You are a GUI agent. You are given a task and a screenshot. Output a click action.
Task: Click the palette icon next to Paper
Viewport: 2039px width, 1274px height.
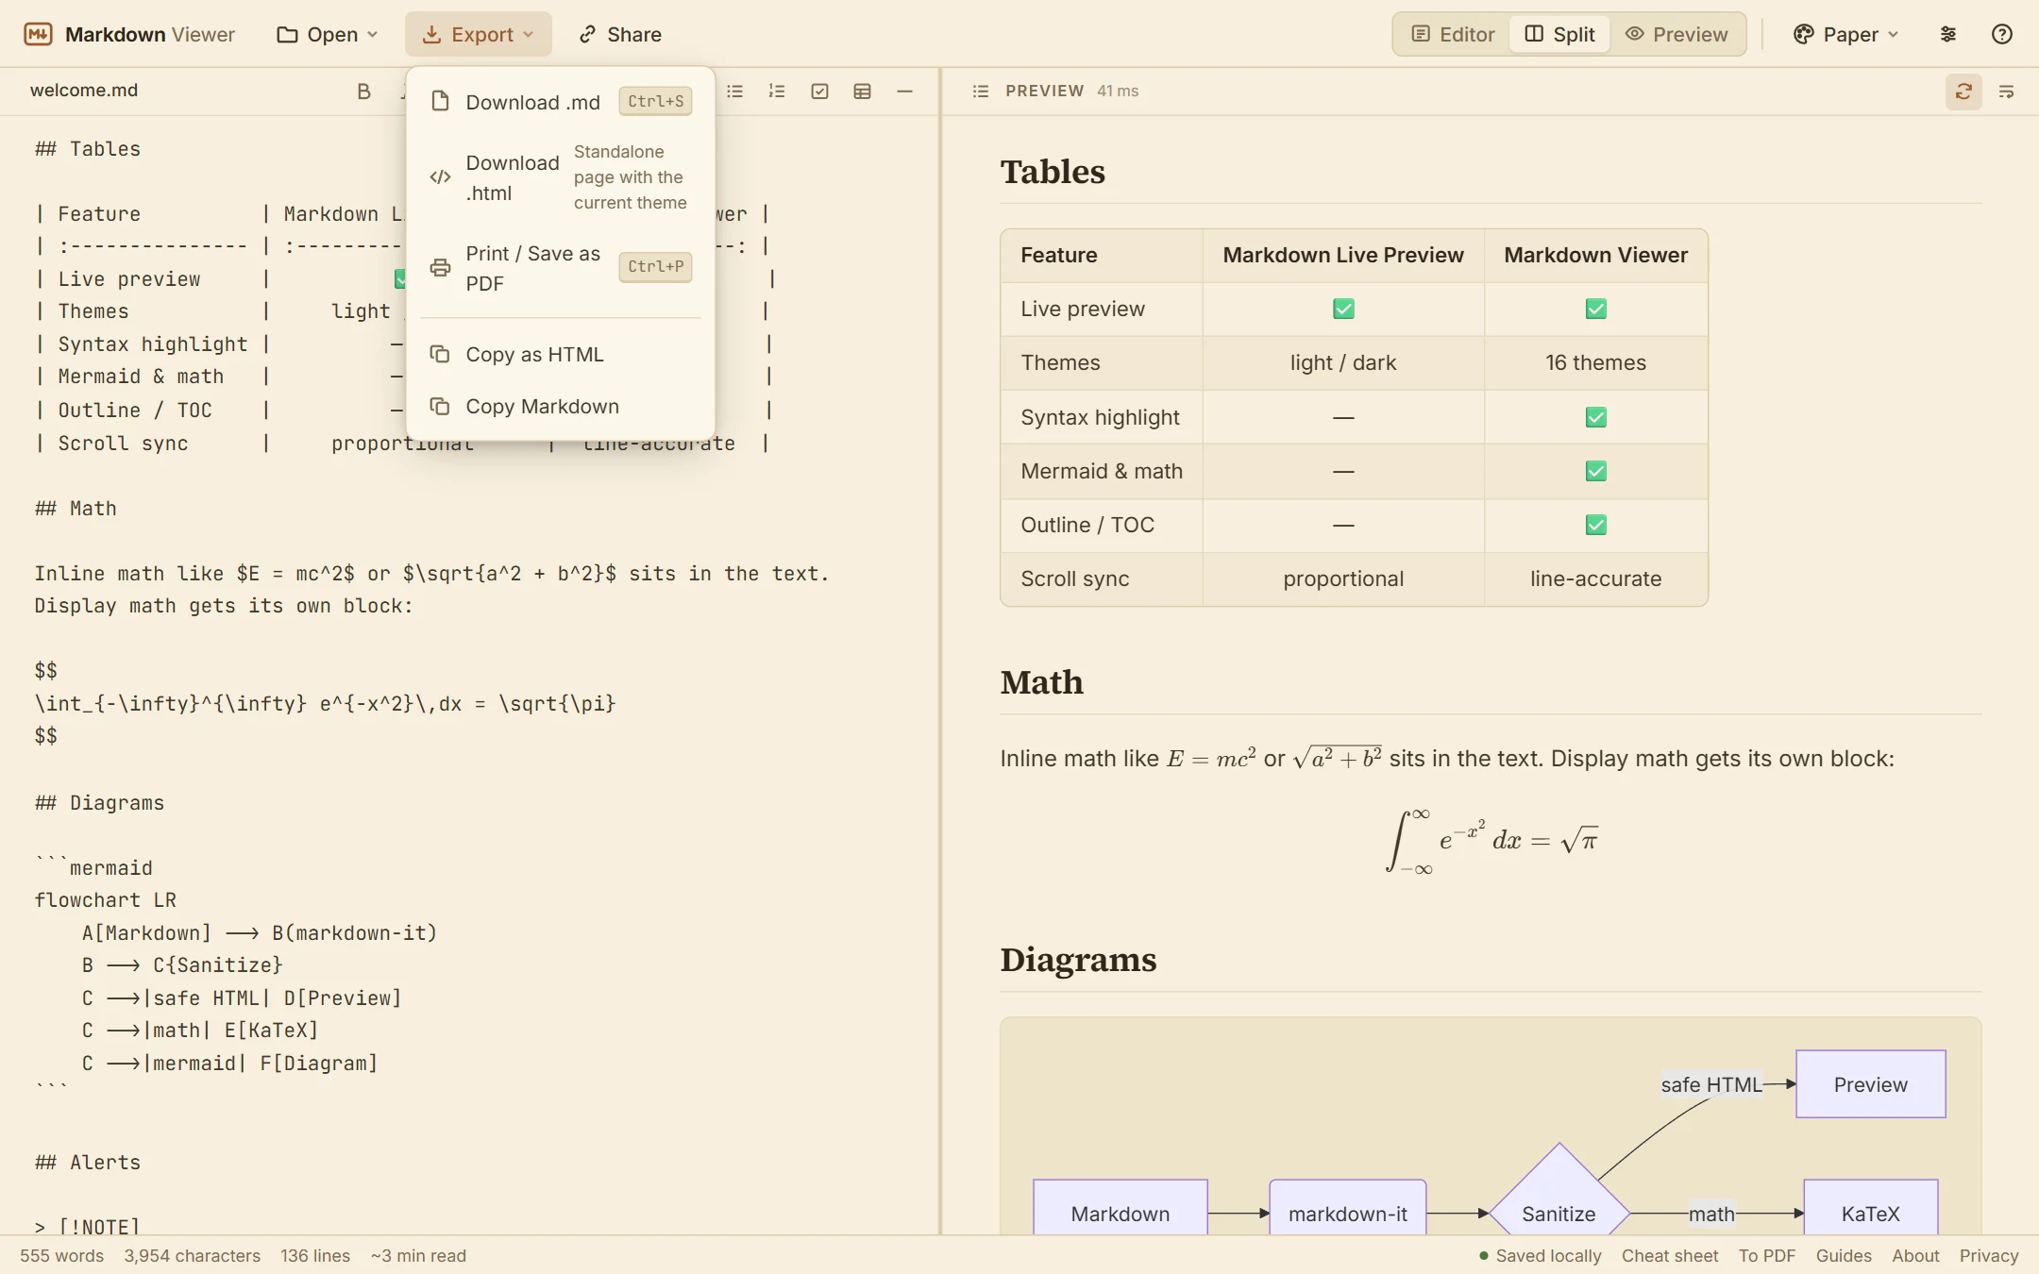[x=1804, y=34]
